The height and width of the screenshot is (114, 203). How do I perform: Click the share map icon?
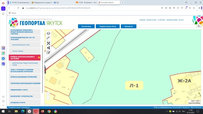click(49, 48)
